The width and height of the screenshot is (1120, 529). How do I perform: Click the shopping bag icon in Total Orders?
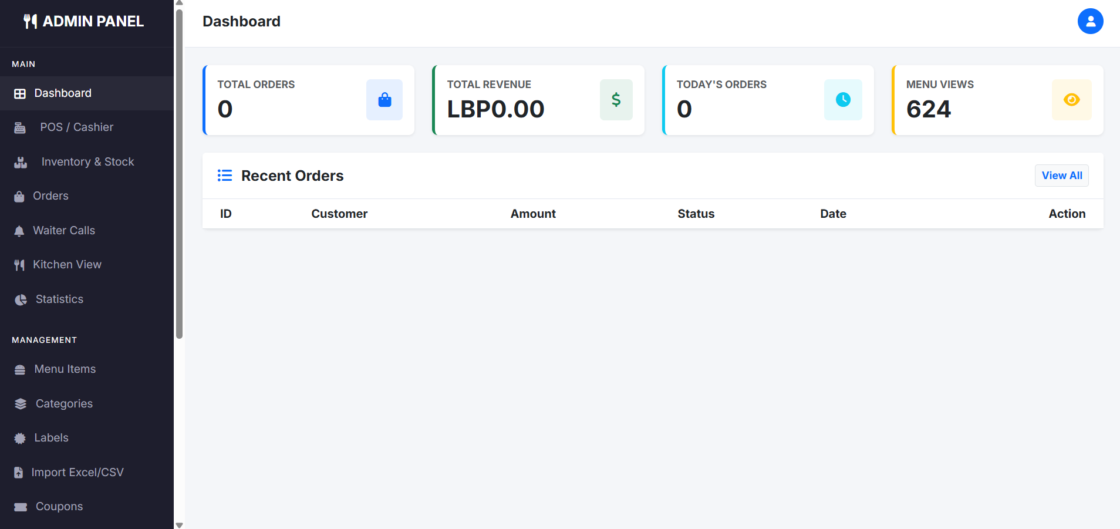coord(384,100)
